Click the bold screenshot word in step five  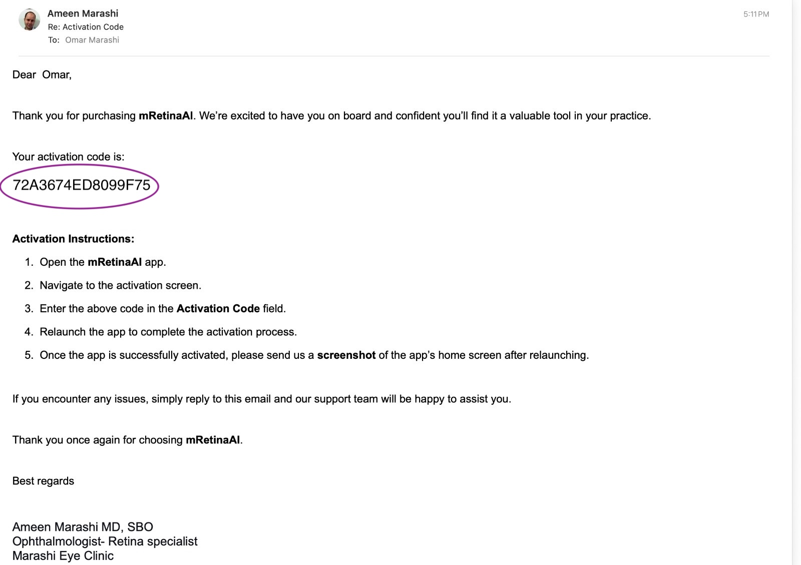[x=347, y=355]
